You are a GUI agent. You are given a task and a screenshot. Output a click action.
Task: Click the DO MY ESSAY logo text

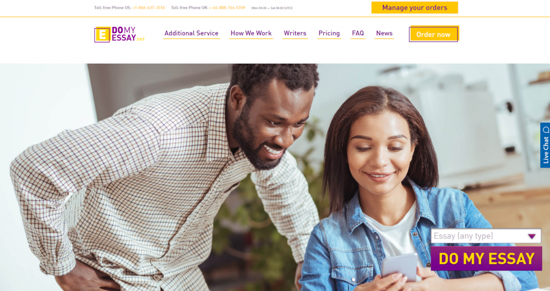[x=128, y=34]
